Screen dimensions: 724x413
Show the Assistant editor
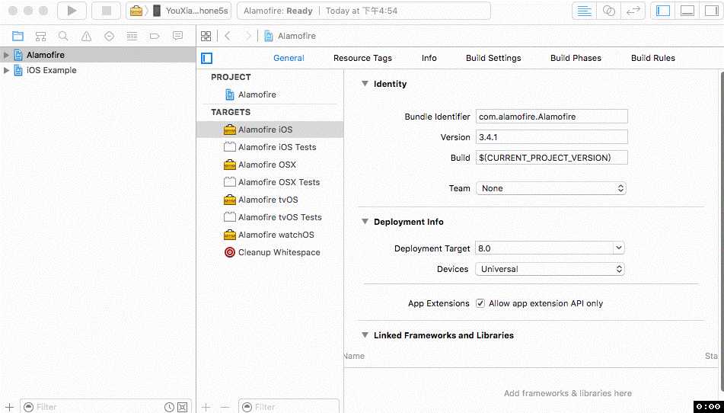click(x=608, y=11)
